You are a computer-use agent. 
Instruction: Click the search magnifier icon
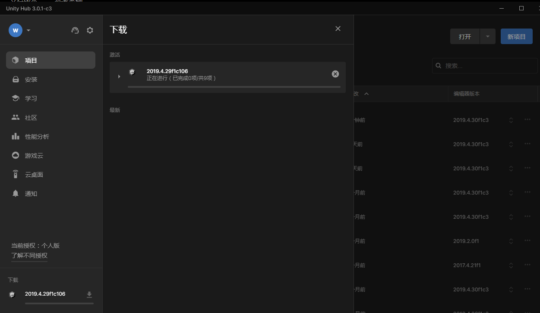tap(439, 66)
